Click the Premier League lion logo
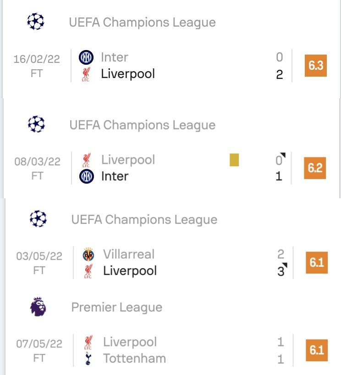This screenshot has height=375, width=341. click(38, 307)
